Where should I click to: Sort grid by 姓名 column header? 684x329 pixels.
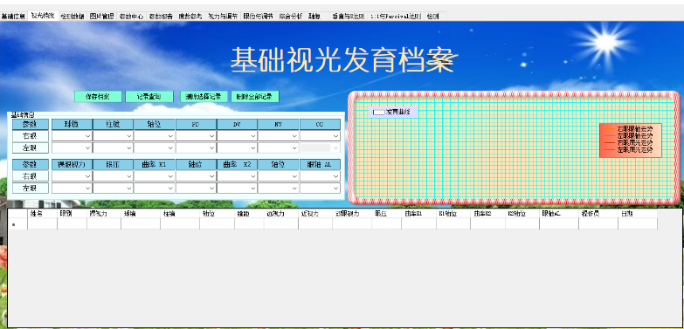42,214
